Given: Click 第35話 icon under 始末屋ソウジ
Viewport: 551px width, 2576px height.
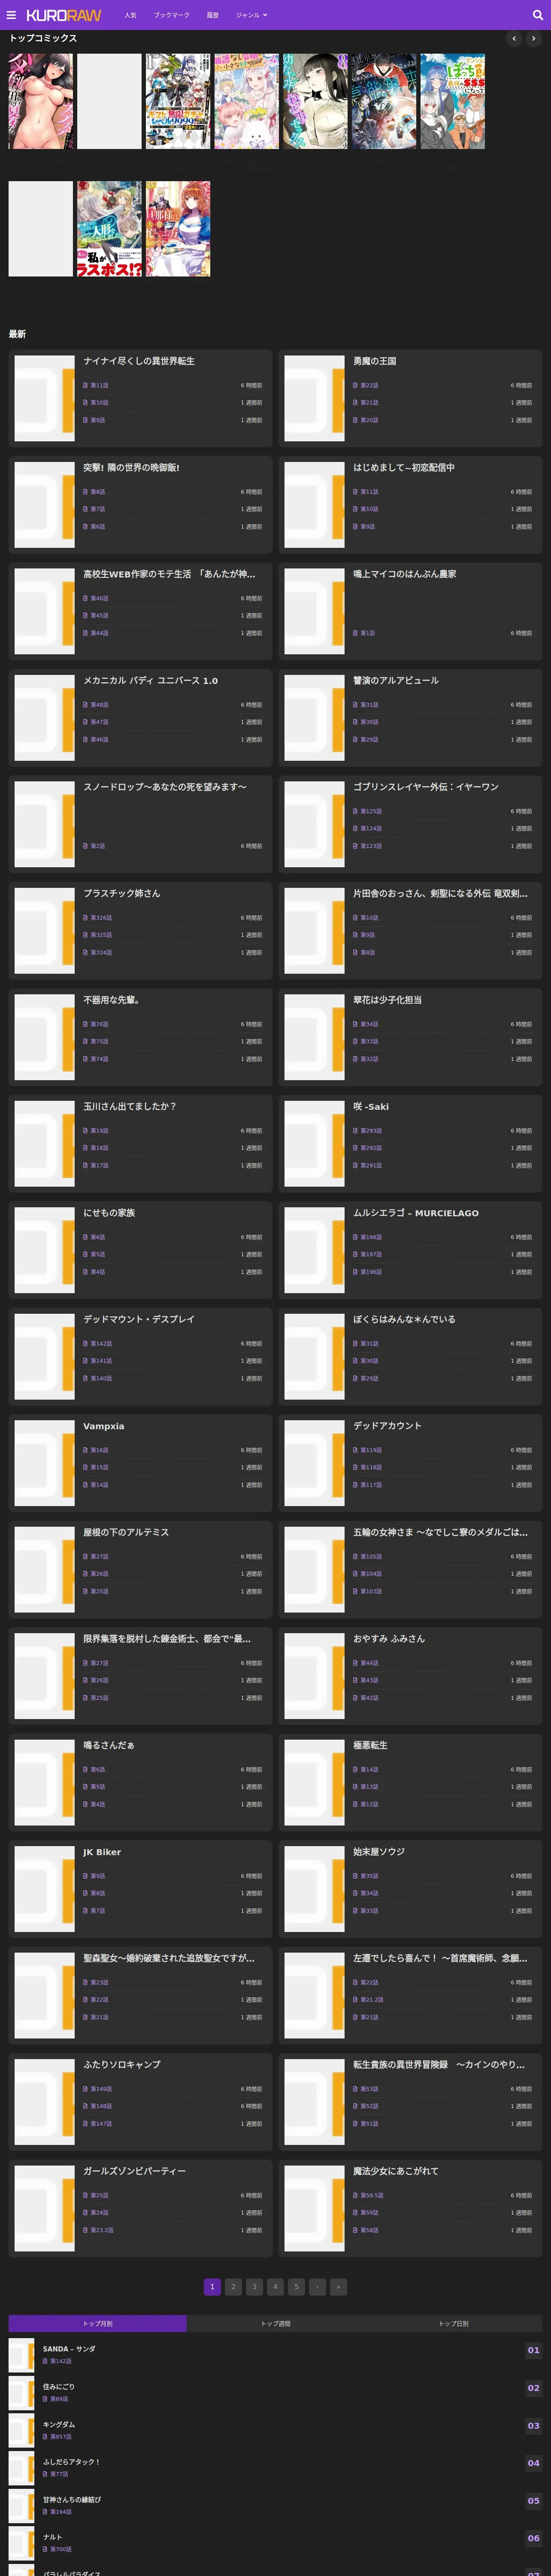Looking at the screenshot, I should (355, 1876).
